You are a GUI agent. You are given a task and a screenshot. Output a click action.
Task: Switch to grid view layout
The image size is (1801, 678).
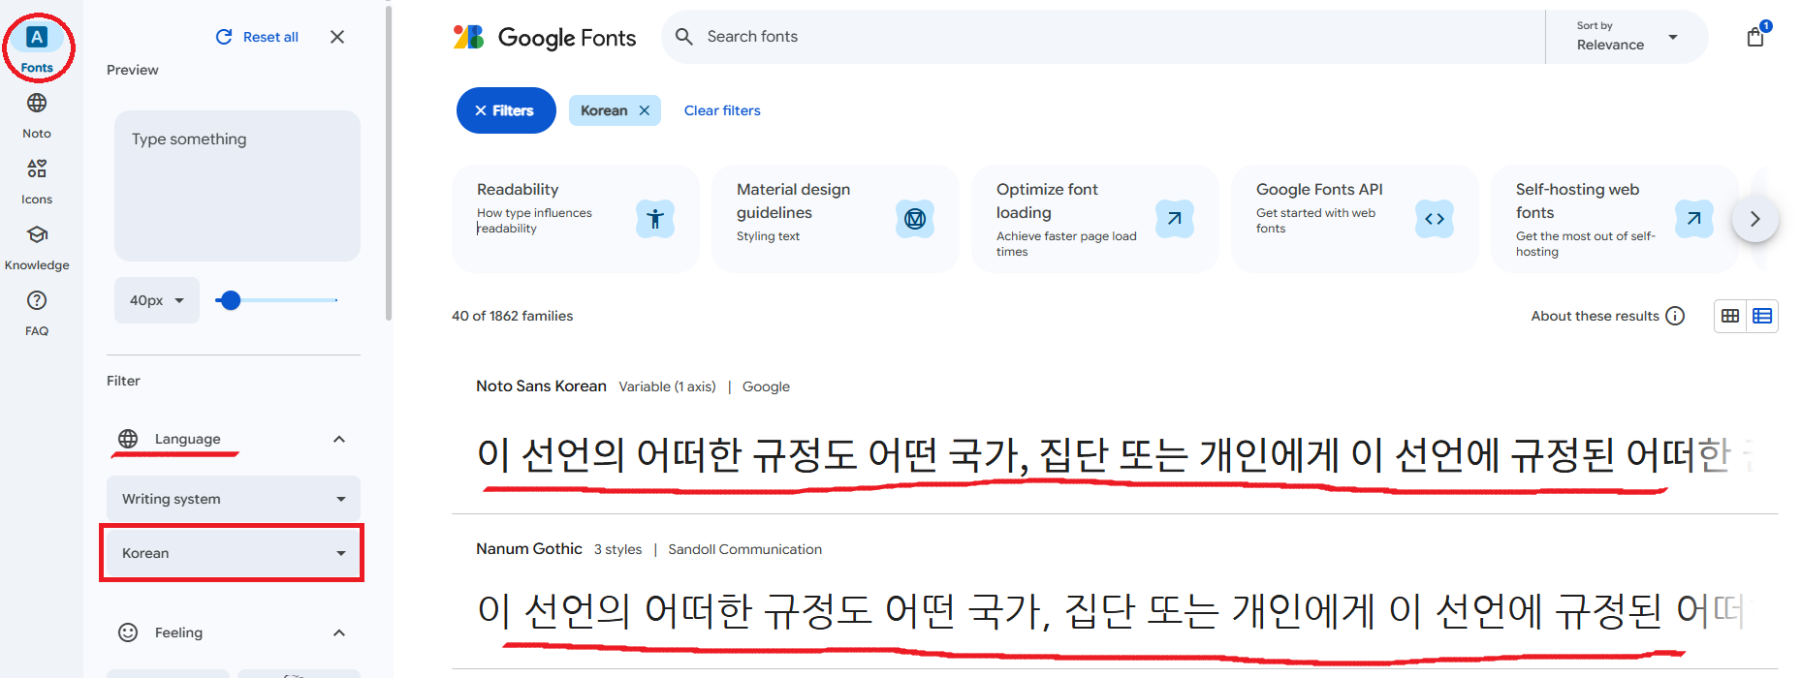click(1730, 316)
